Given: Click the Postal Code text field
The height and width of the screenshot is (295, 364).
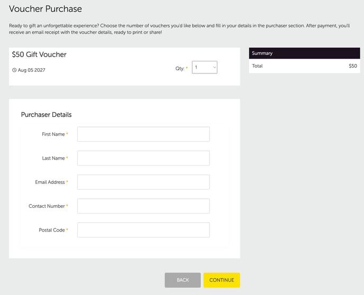Looking at the screenshot, I should coord(143,230).
